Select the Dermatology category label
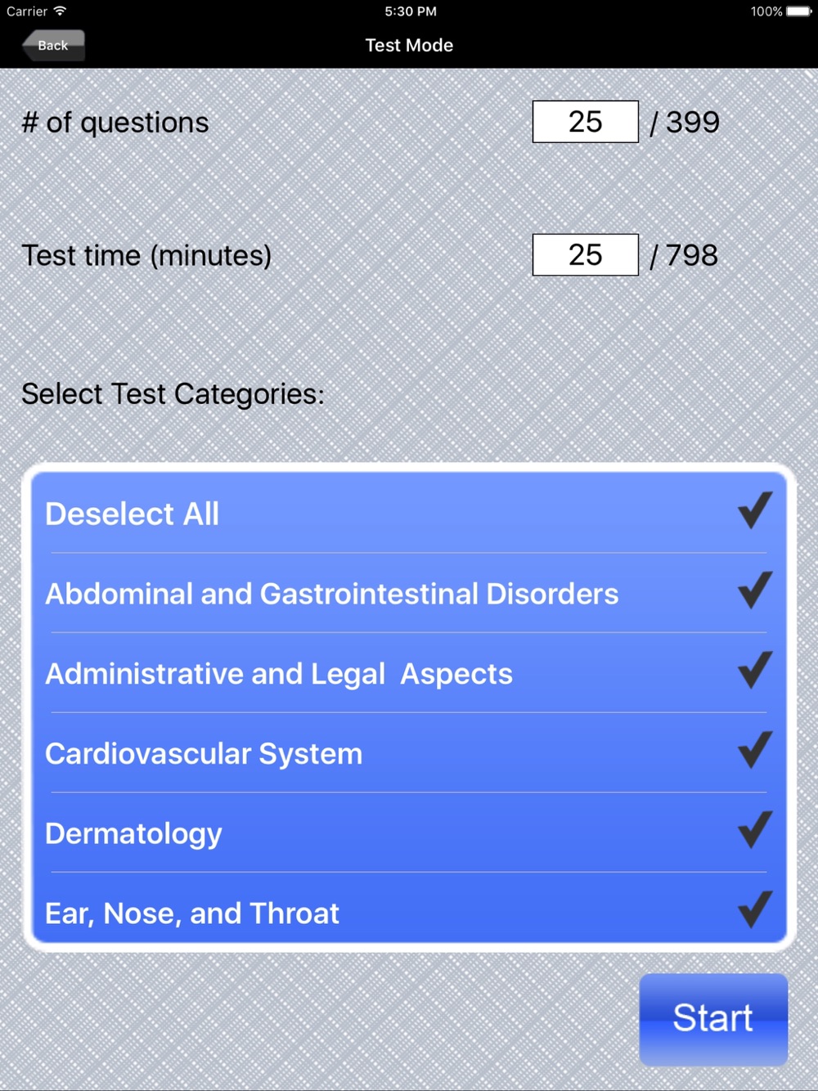This screenshot has width=818, height=1091. tap(133, 834)
